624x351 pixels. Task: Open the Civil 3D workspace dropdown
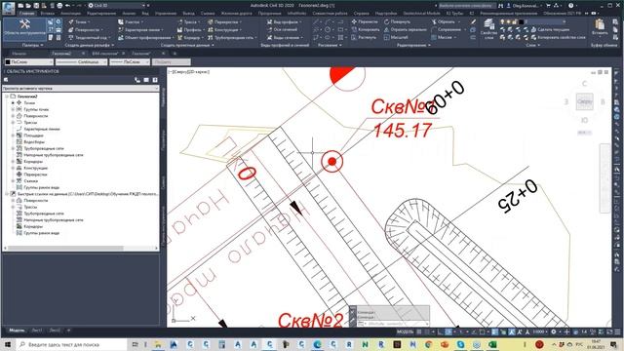coord(118,6)
